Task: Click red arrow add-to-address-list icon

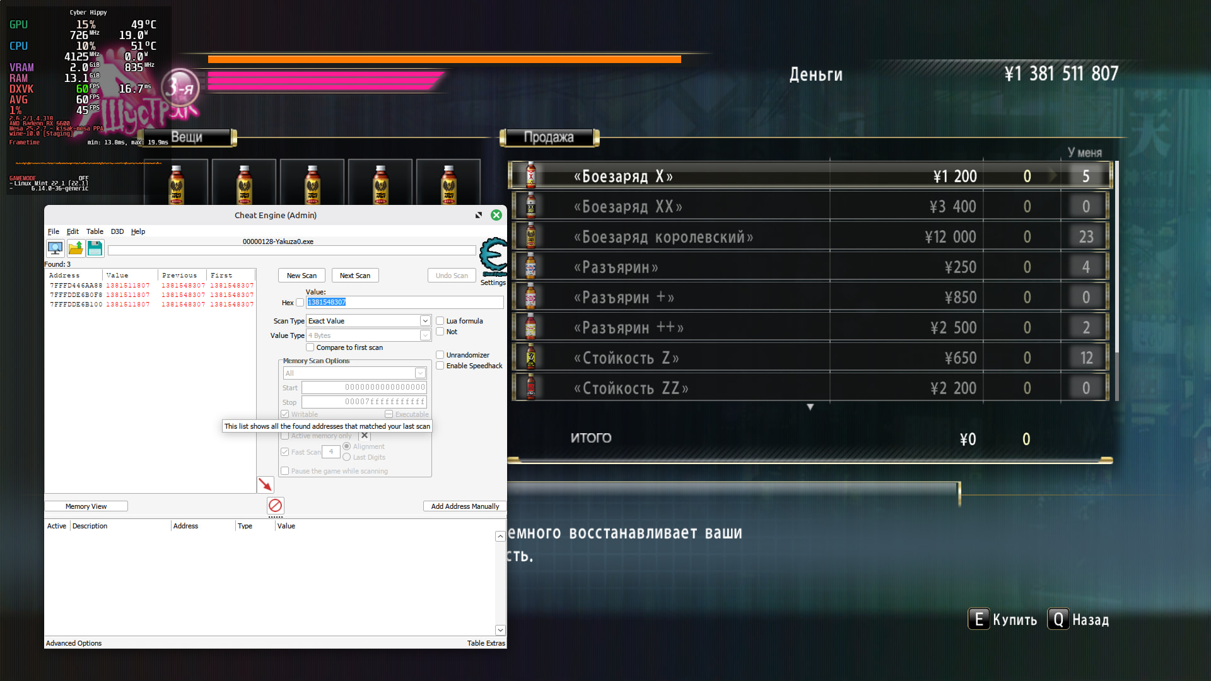Action: coord(266,484)
